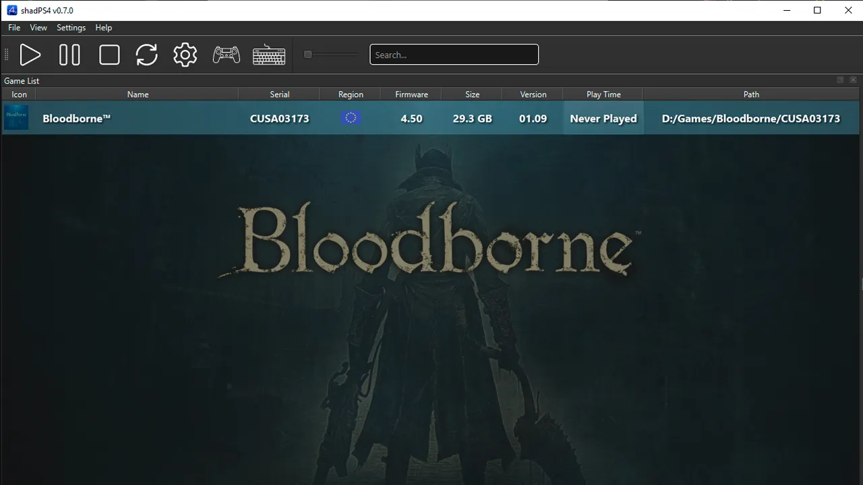Start the game with the Play button
863x485 pixels.
click(x=30, y=55)
